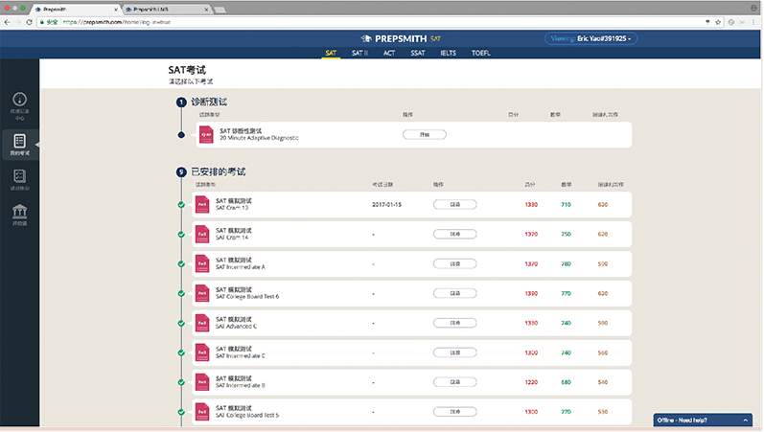
Task: Switch to the SSAT tab
Action: (x=418, y=53)
